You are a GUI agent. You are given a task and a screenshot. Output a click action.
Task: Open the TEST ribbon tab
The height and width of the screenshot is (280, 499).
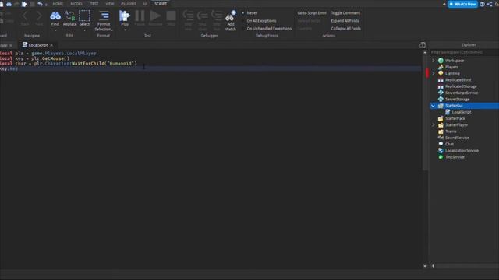(x=94, y=4)
